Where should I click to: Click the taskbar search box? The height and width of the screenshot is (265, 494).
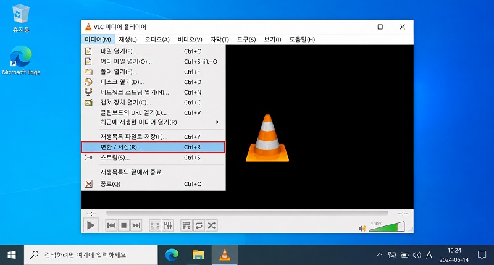pos(91,255)
